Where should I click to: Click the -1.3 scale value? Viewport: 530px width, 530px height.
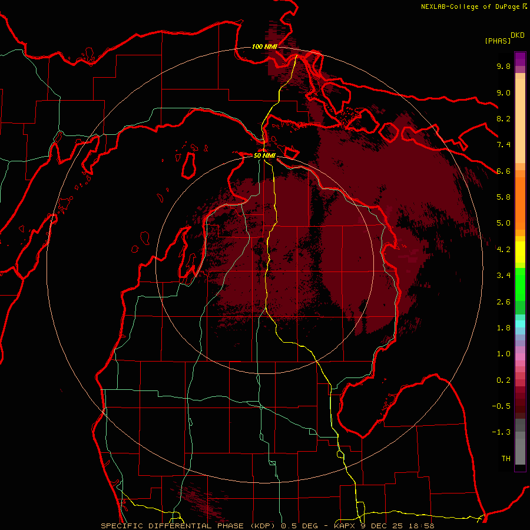coord(501,432)
